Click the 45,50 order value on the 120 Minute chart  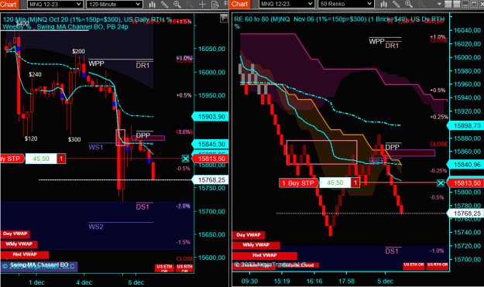41,159
